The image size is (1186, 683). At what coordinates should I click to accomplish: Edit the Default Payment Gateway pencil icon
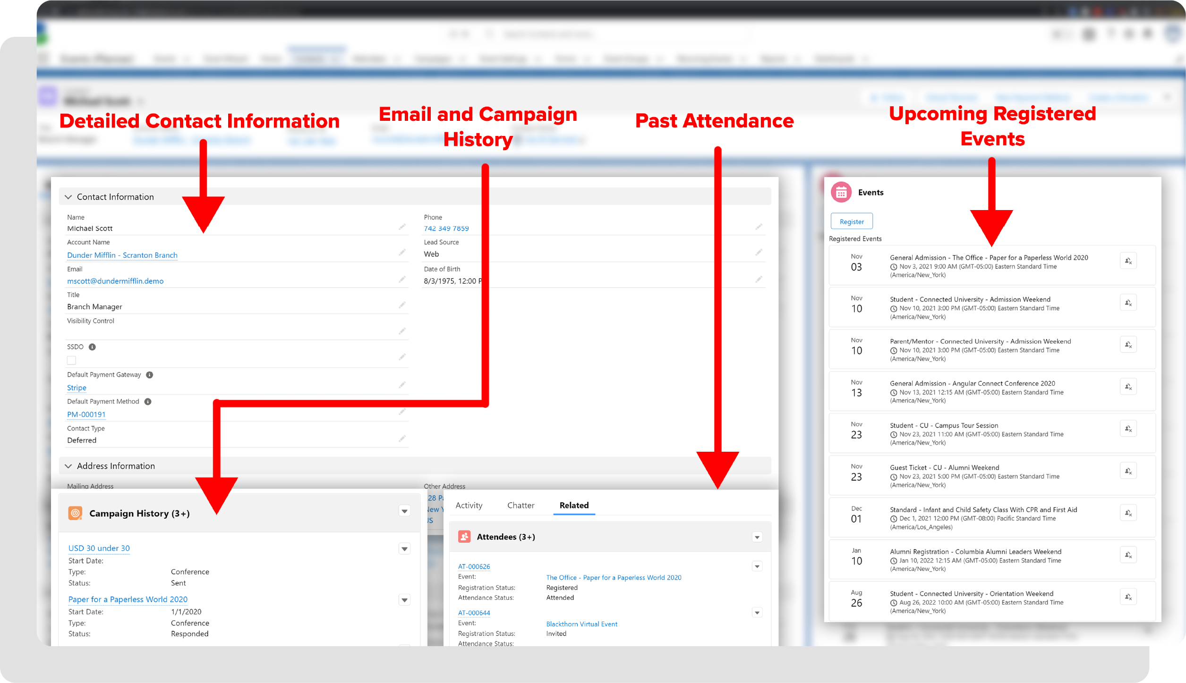pos(402,385)
